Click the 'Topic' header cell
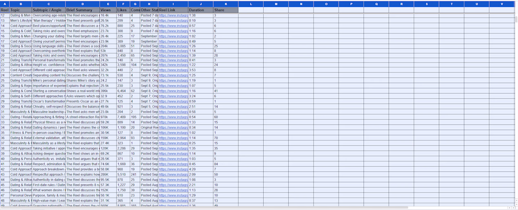Screen dimensions: 518x210 20,10
